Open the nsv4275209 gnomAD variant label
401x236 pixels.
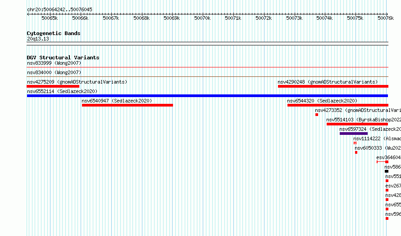[77, 82]
